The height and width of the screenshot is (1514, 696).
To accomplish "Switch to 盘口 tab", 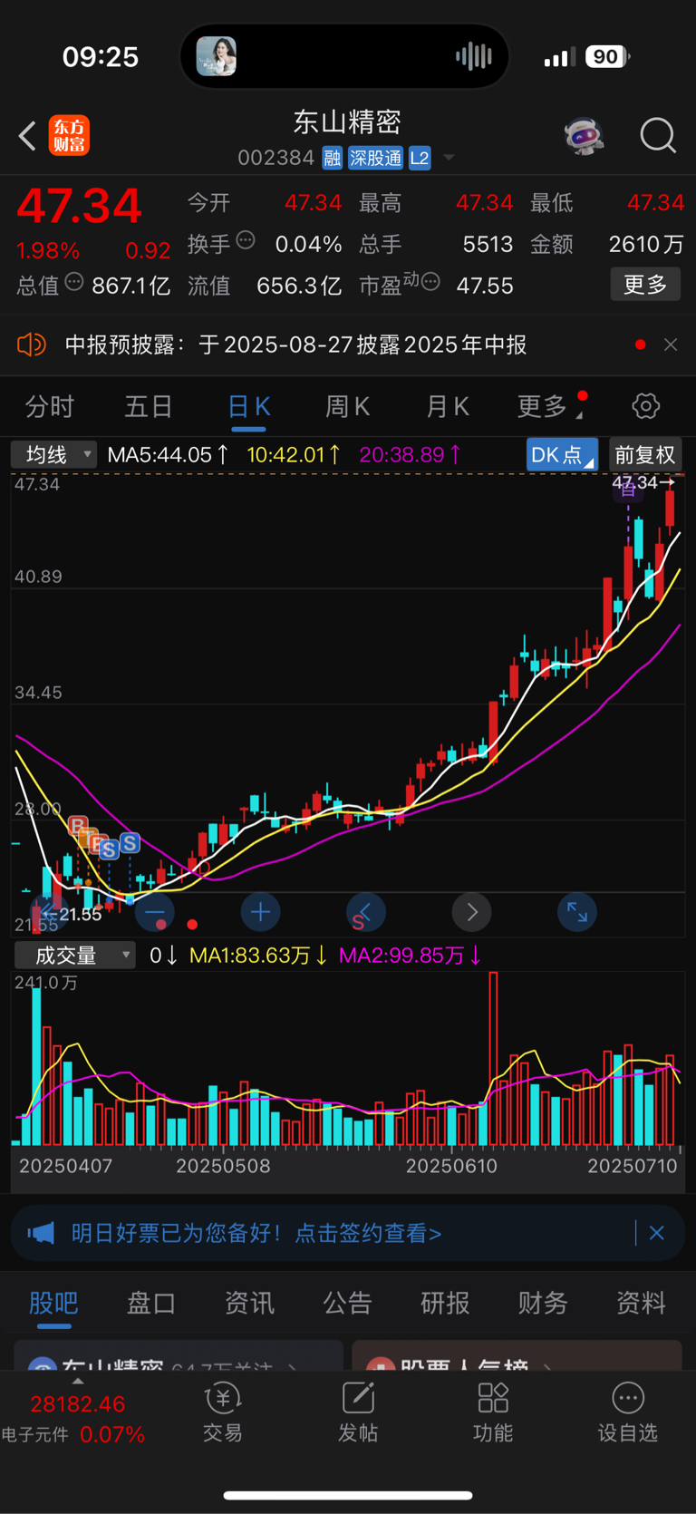I will pos(151,1303).
